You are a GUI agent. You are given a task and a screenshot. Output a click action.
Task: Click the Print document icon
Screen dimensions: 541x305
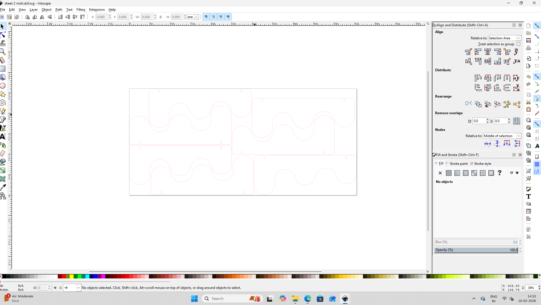coord(529,48)
